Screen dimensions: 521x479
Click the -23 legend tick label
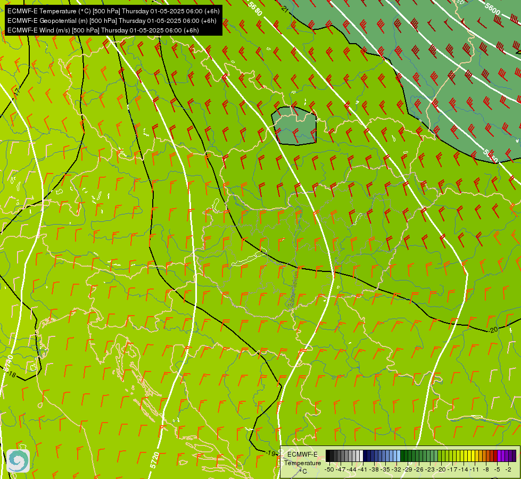point(429,469)
